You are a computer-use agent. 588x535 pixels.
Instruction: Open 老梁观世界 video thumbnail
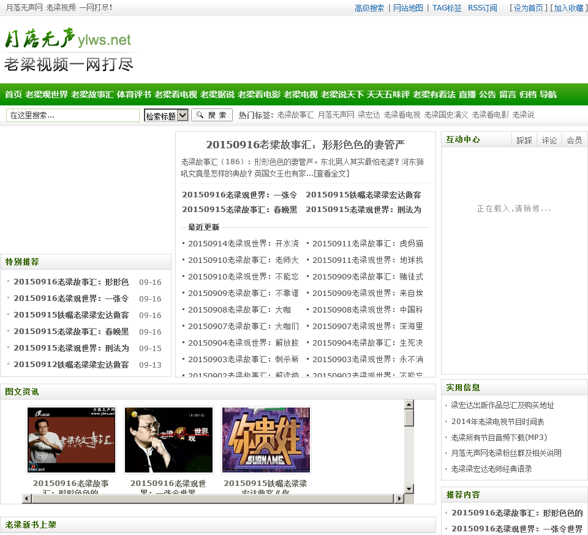click(x=169, y=440)
